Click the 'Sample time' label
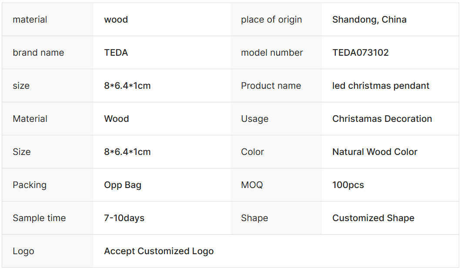Viewport: 461px width, 269px height. tap(39, 218)
